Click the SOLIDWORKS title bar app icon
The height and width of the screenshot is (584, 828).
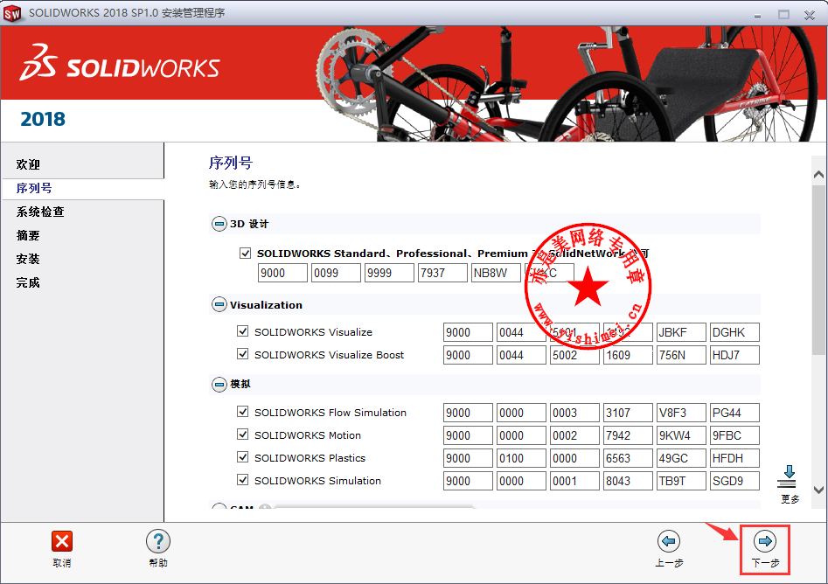12,13
